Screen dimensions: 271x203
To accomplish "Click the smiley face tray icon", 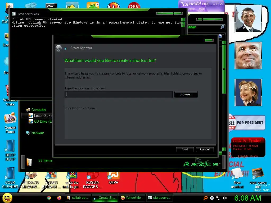I will pyautogui.click(x=212, y=198).
